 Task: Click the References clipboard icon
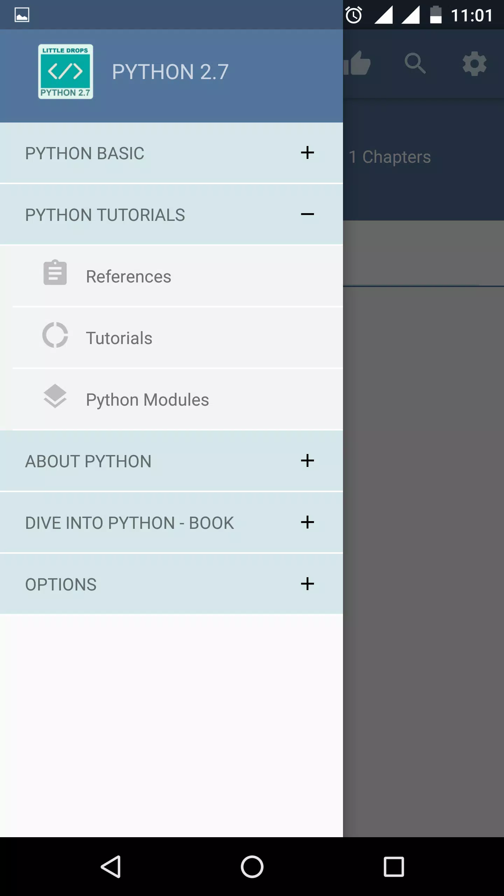coord(55,272)
